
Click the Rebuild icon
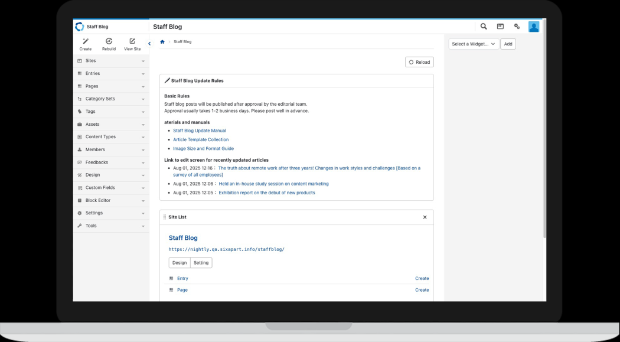109,42
